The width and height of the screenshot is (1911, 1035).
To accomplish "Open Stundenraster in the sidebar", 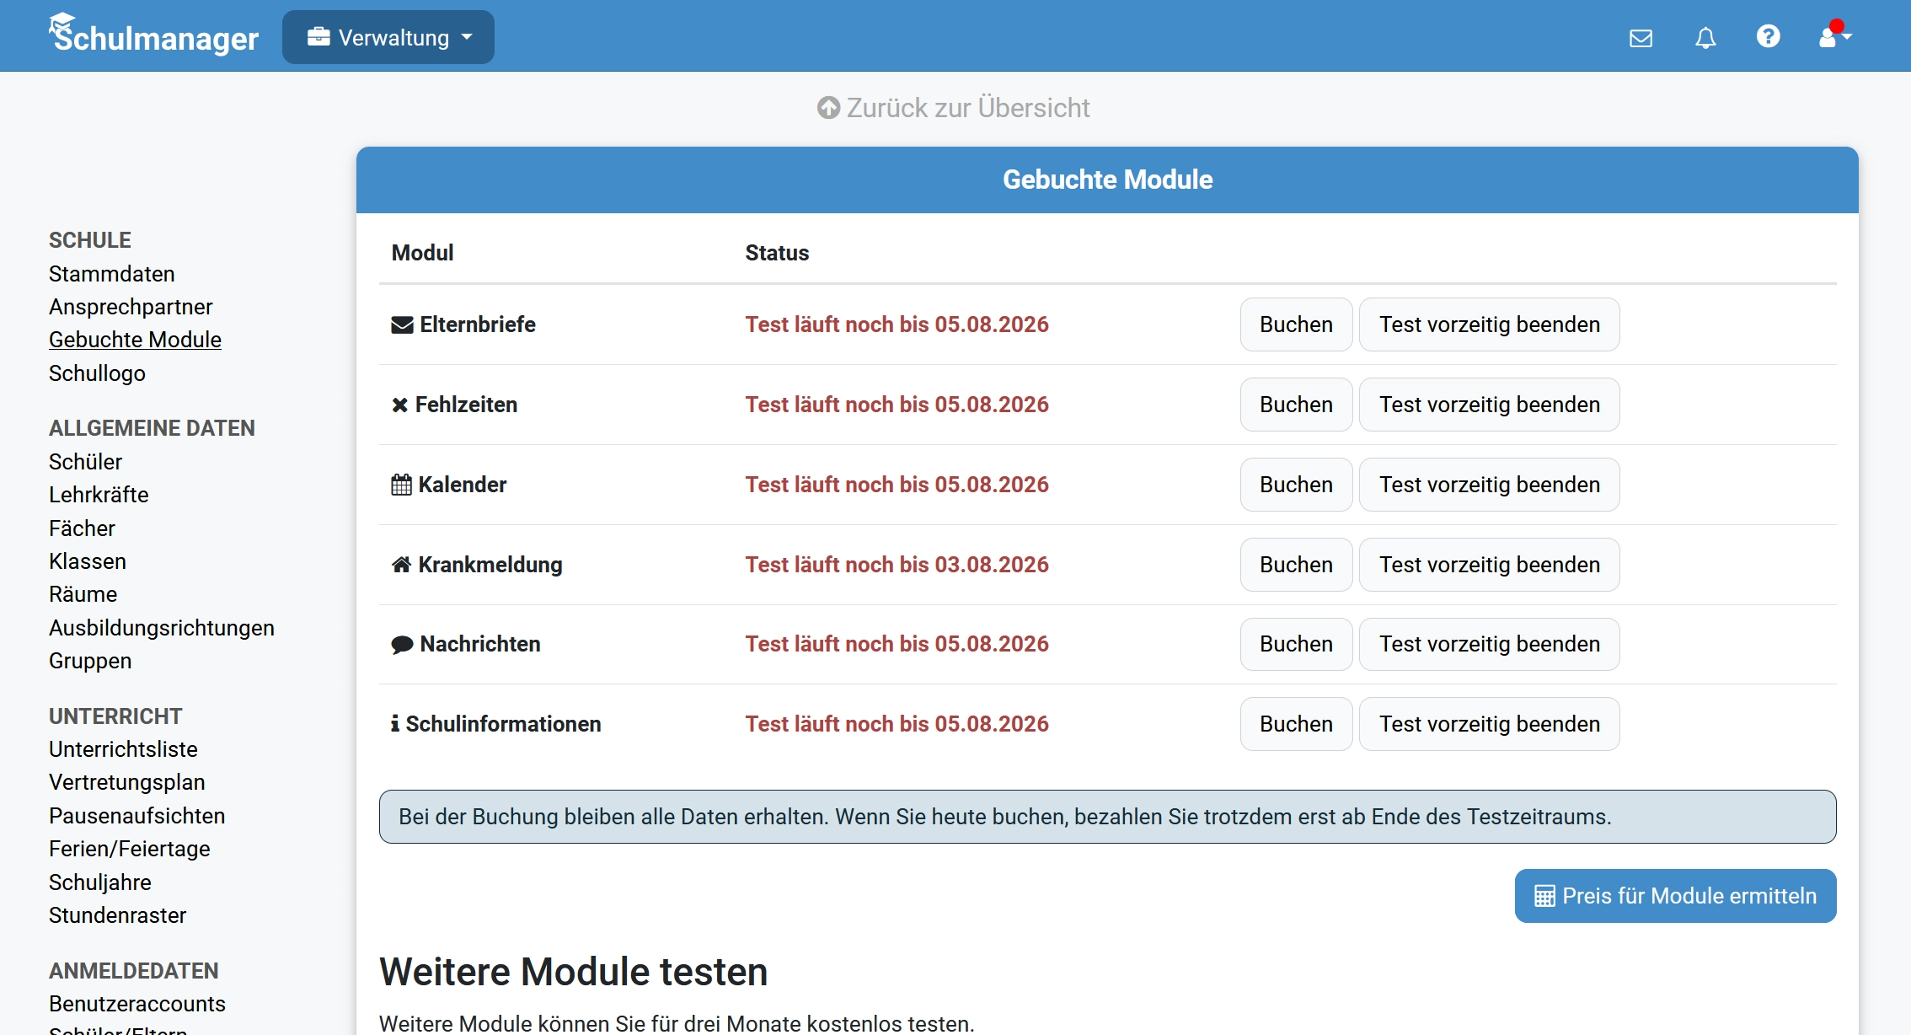I will 118,915.
